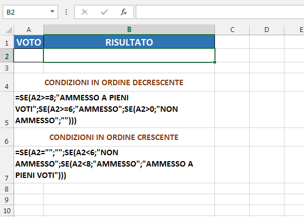The width and height of the screenshot is (304, 217).
Task: Click the Enter checkmark icon in formula bar
Action: point(104,12)
